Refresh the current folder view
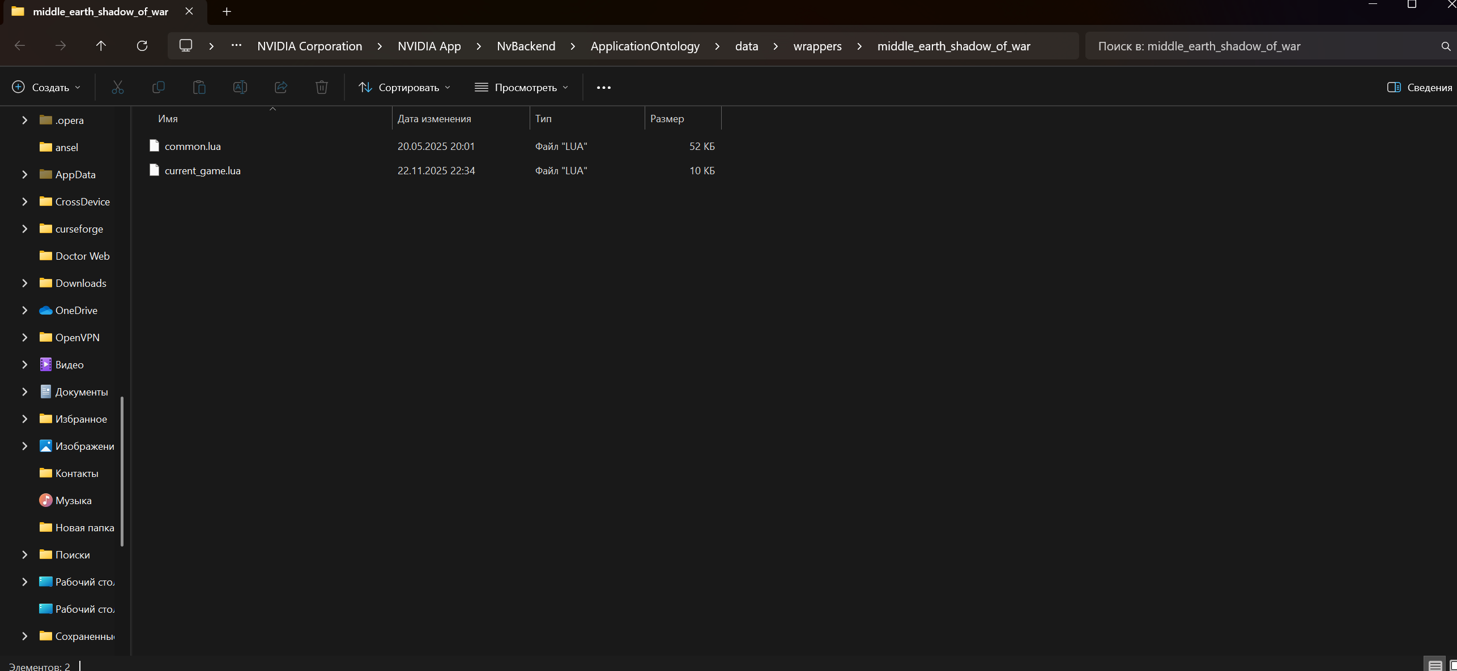This screenshot has height=671, width=1457. pos(142,46)
